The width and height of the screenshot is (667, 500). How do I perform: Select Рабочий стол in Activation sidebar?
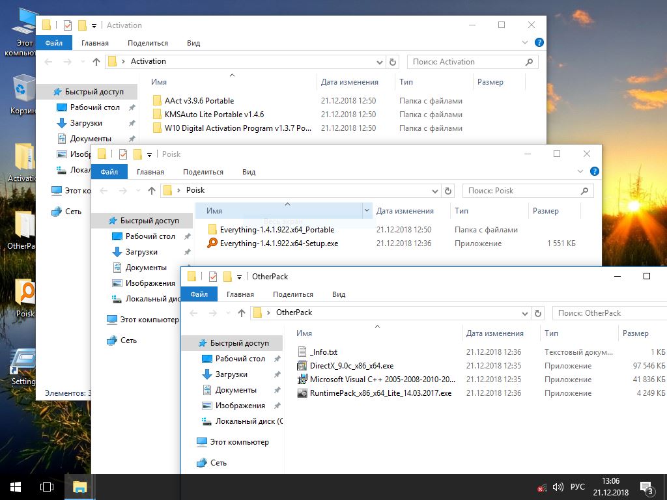89,107
